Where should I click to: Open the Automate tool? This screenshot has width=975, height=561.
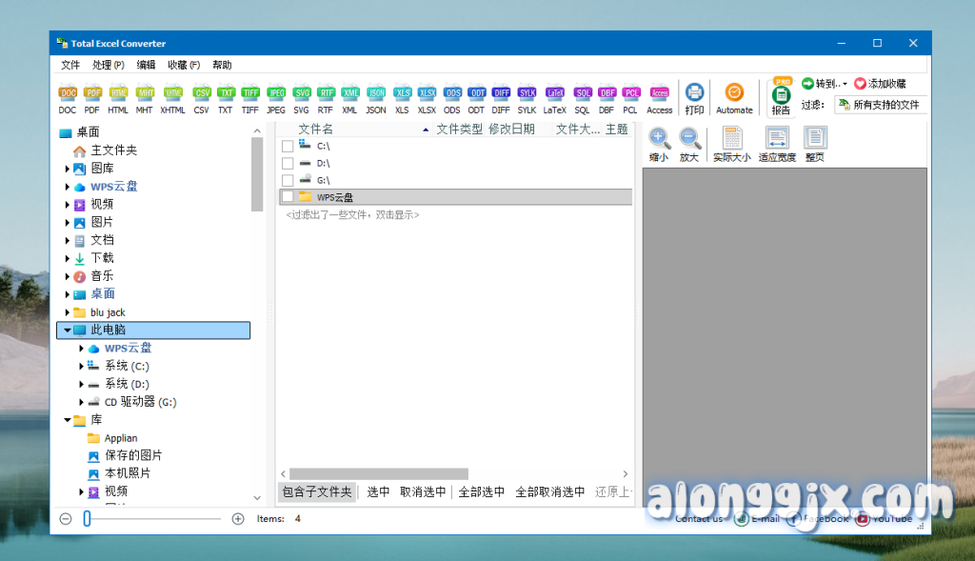[734, 98]
